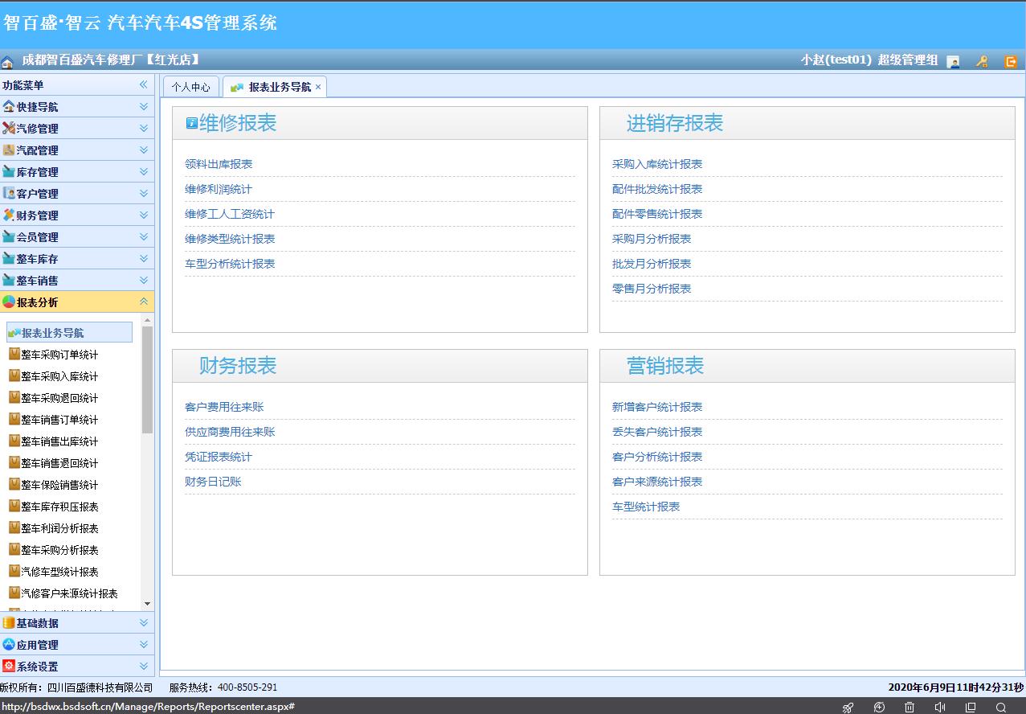The height and width of the screenshot is (714, 1026).
Task: Click the rocket icon in status bar
Action: (848, 707)
